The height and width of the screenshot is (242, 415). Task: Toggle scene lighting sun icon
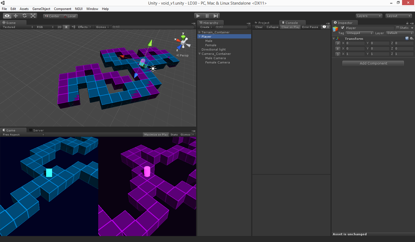click(x=66, y=27)
